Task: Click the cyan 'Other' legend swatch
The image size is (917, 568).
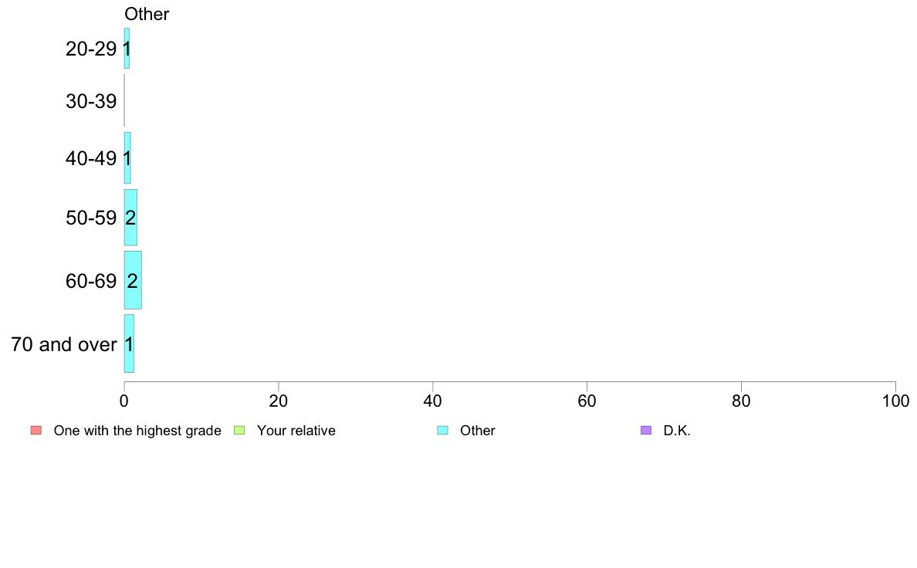Action: (443, 431)
